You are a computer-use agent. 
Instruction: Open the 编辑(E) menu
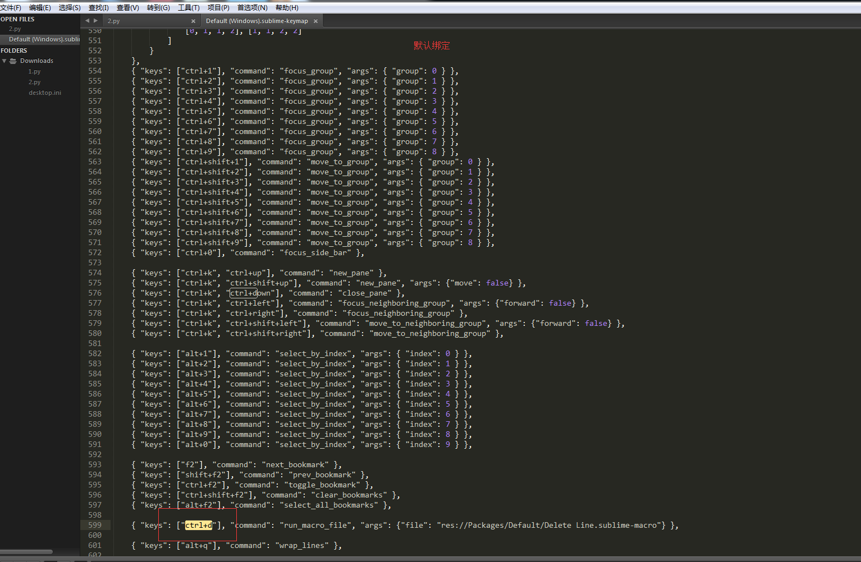(x=40, y=8)
